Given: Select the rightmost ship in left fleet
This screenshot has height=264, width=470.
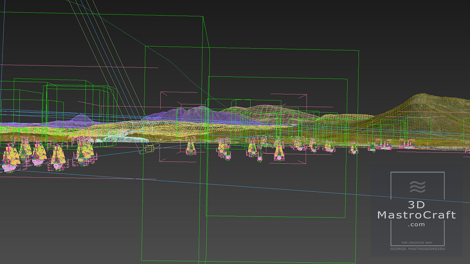Looking at the screenshot, I should [84, 150].
